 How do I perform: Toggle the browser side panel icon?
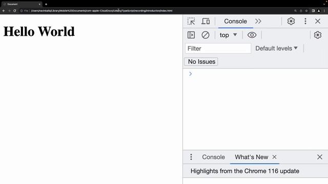pos(313,11)
